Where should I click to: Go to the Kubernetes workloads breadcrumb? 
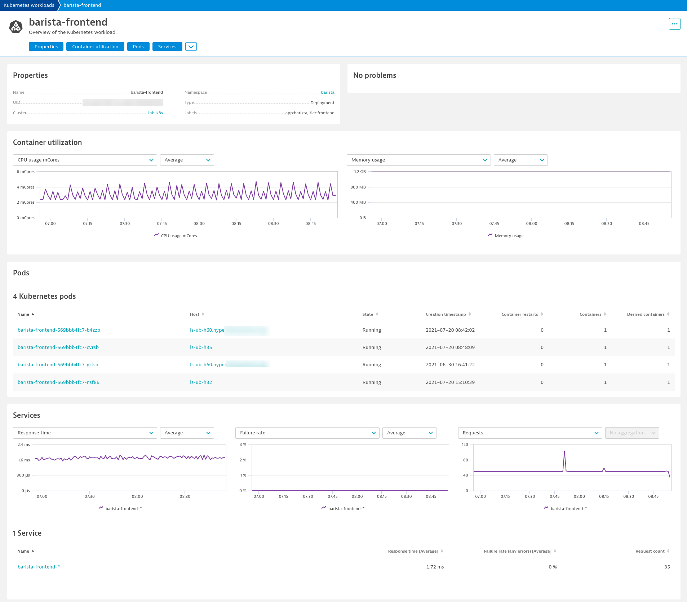tap(29, 5)
